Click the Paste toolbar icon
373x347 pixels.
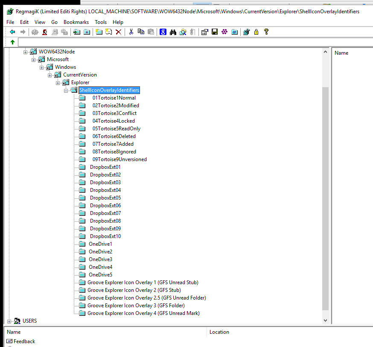pyautogui.click(x=150, y=32)
